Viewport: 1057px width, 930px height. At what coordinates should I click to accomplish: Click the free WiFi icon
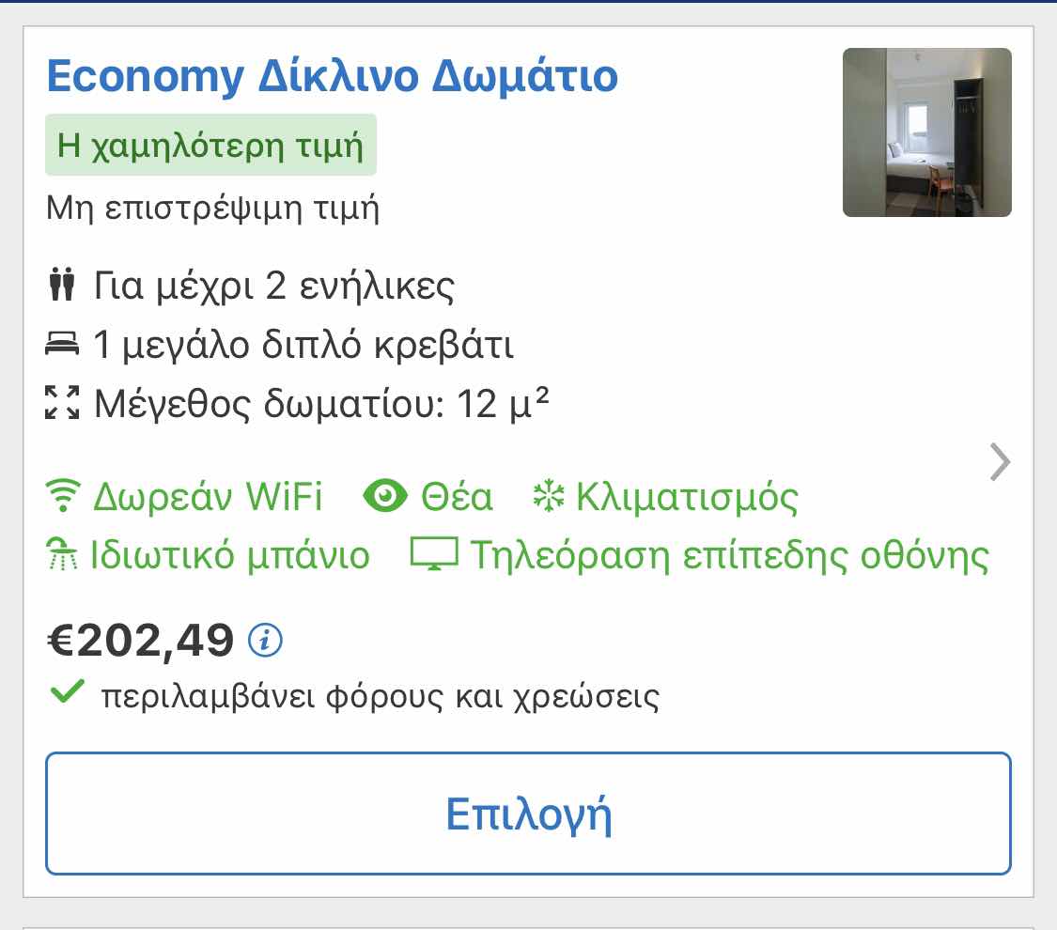click(x=63, y=495)
